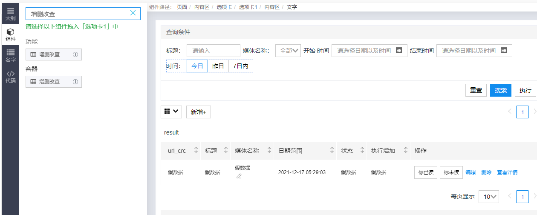Expand the 媒体名称 dropdown

click(288, 51)
